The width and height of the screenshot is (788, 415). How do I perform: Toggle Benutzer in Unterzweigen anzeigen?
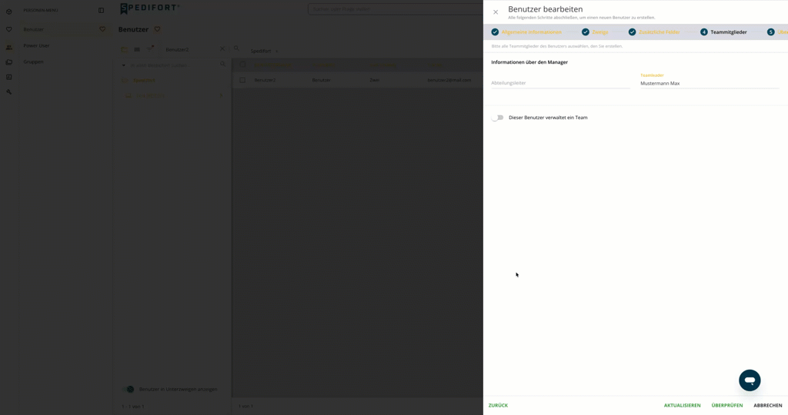point(129,390)
